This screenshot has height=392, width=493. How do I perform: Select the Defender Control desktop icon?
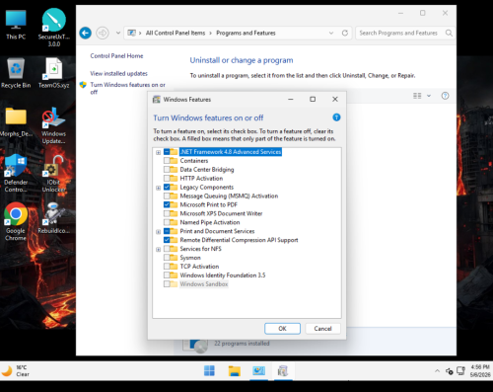pyautogui.click(x=16, y=174)
